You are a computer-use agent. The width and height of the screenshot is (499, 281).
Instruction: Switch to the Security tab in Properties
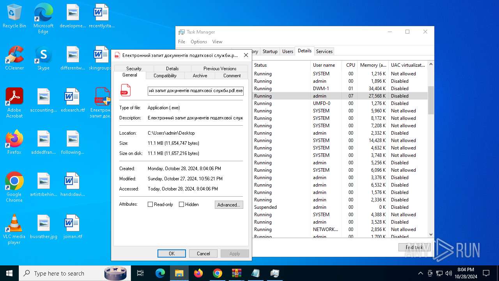coord(134,68)
